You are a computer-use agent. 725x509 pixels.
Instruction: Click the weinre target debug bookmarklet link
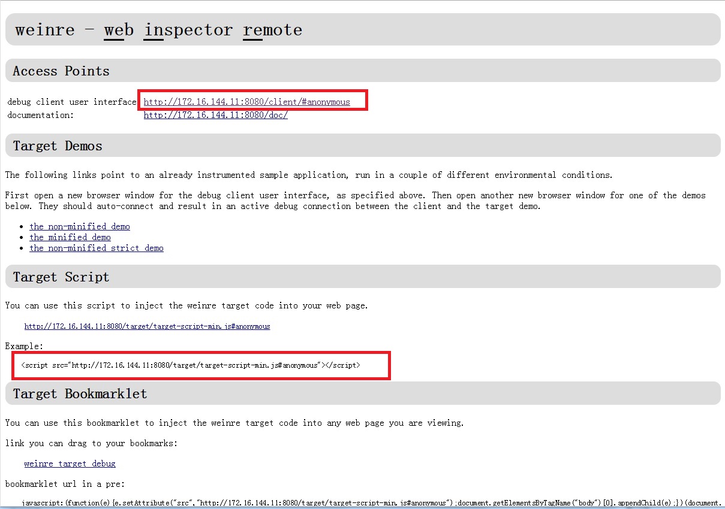click(x=70, y=463)
